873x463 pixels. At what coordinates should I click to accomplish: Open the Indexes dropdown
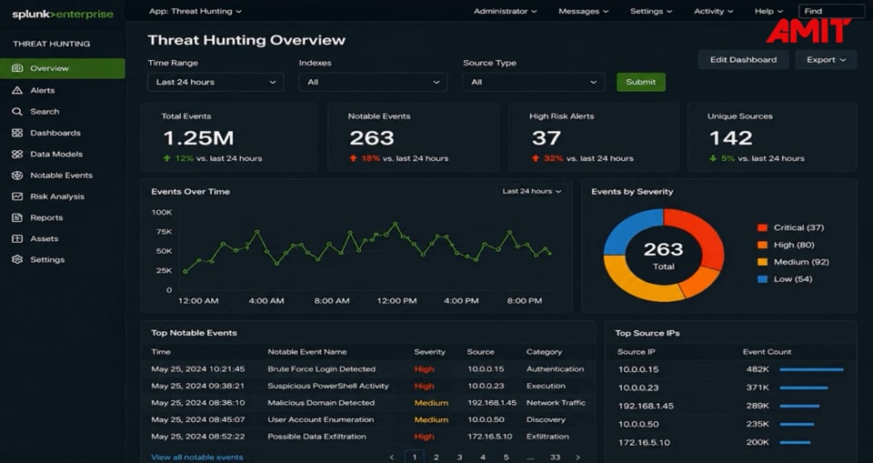[x=373, y=82]
